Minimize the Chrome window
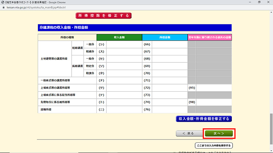The height and width of the screenshot is (153, 273). [248, 2]
